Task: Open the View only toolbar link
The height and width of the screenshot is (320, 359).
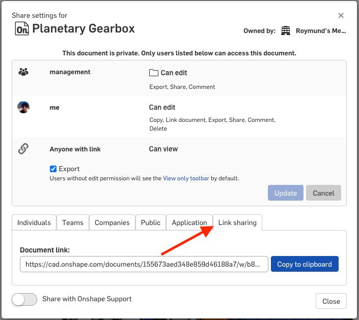Action: [x=186, y=178]
